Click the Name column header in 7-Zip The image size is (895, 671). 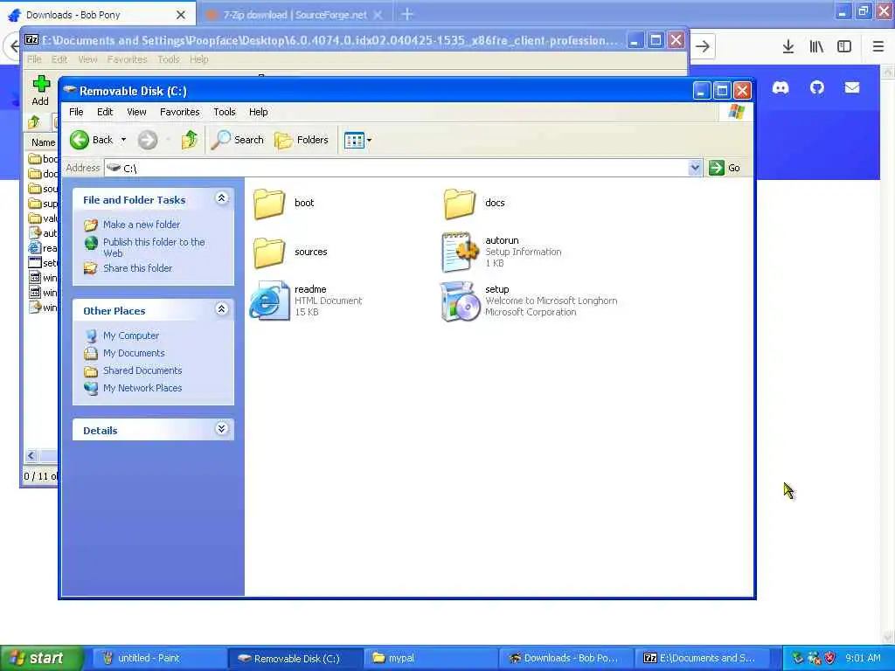pos(43,142)
